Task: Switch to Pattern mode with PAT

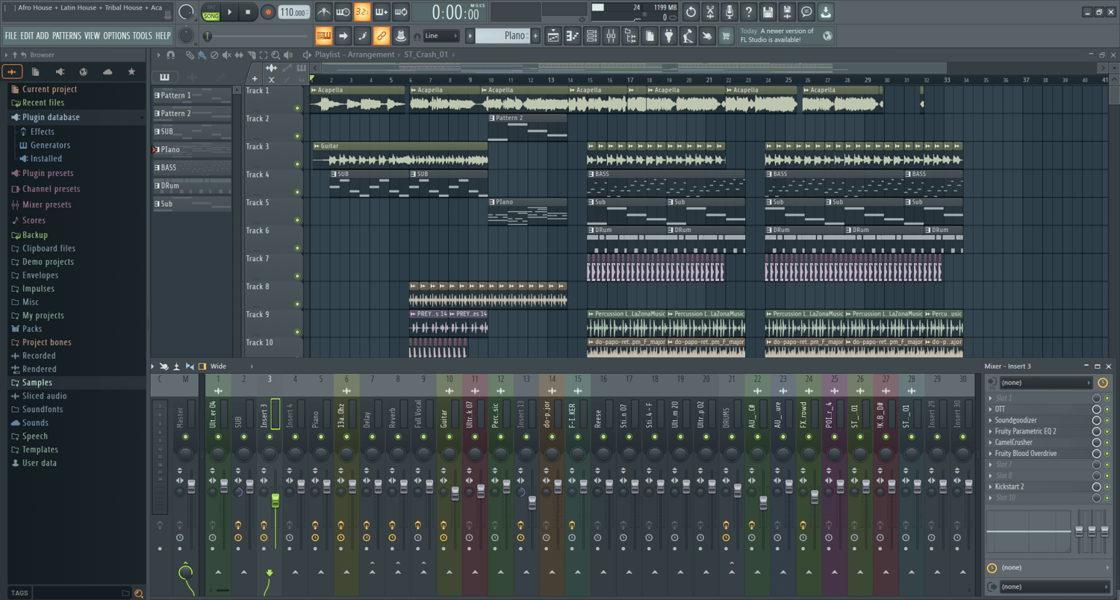Action: click(211, 7)
